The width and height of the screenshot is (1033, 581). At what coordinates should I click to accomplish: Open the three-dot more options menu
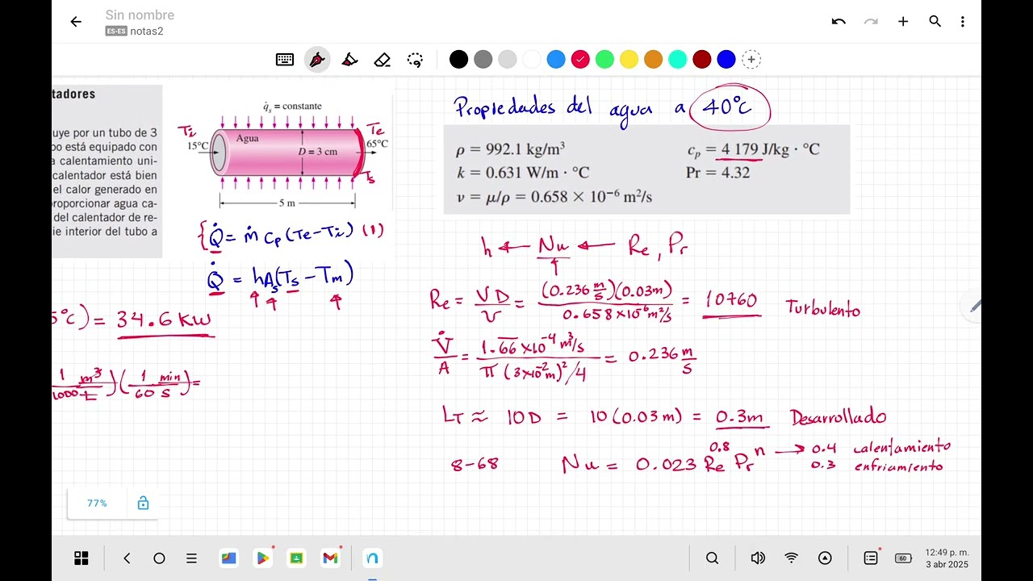(x=962, y=22)
